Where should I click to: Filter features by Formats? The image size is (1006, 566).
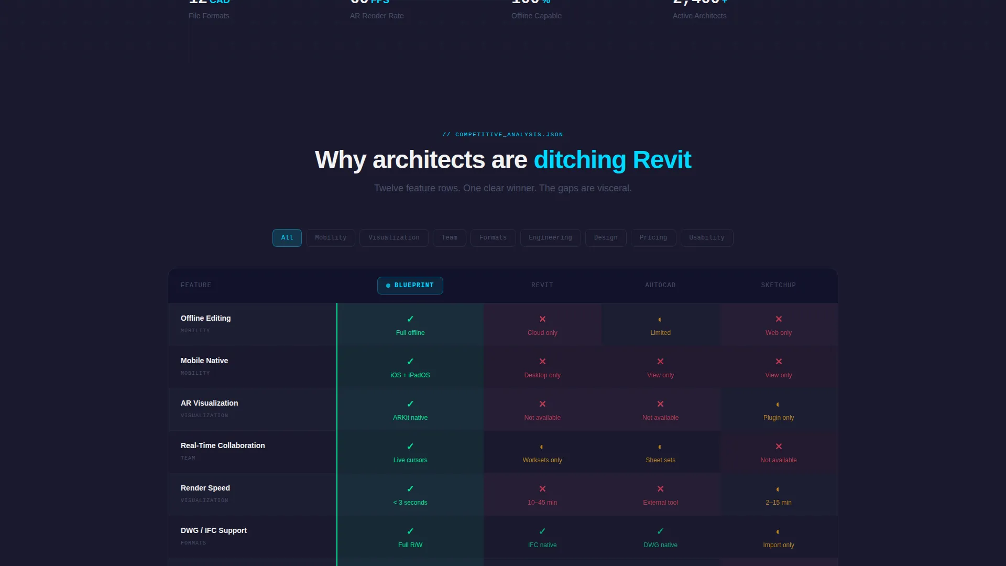[x=493, y=238]
